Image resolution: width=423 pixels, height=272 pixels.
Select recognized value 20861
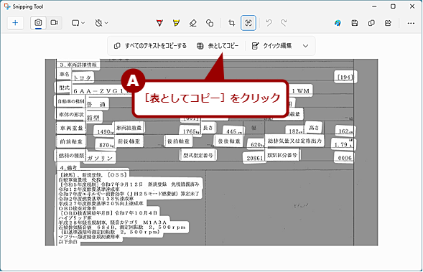255,158
